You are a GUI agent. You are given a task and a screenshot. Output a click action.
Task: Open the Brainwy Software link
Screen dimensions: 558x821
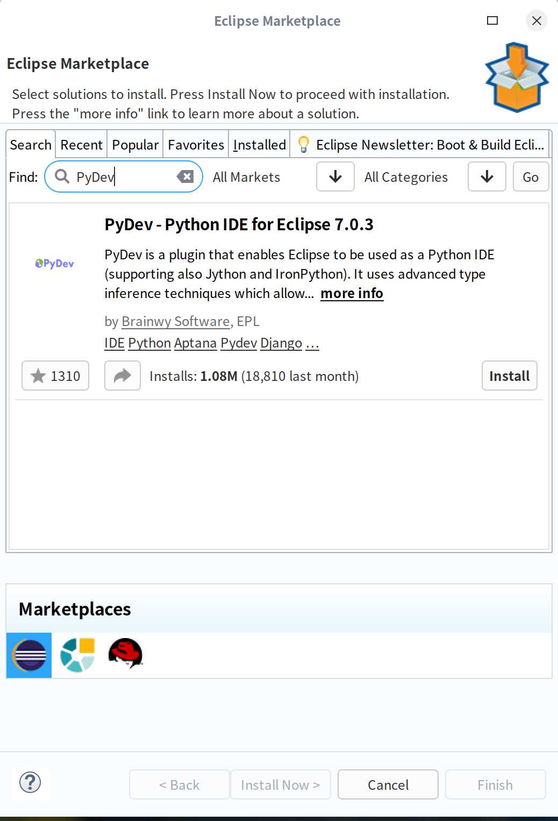point(176,321)
